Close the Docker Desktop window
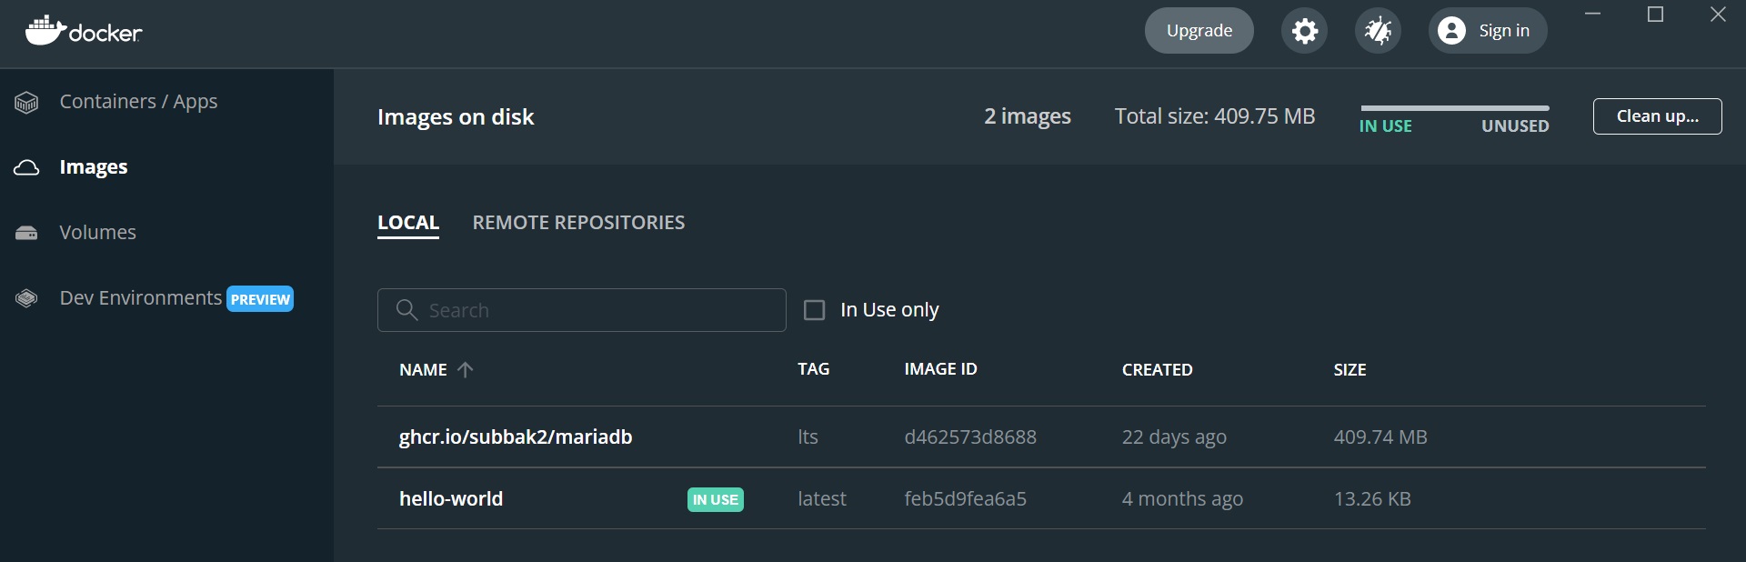1746x562 pixels. click(1718, 14)
